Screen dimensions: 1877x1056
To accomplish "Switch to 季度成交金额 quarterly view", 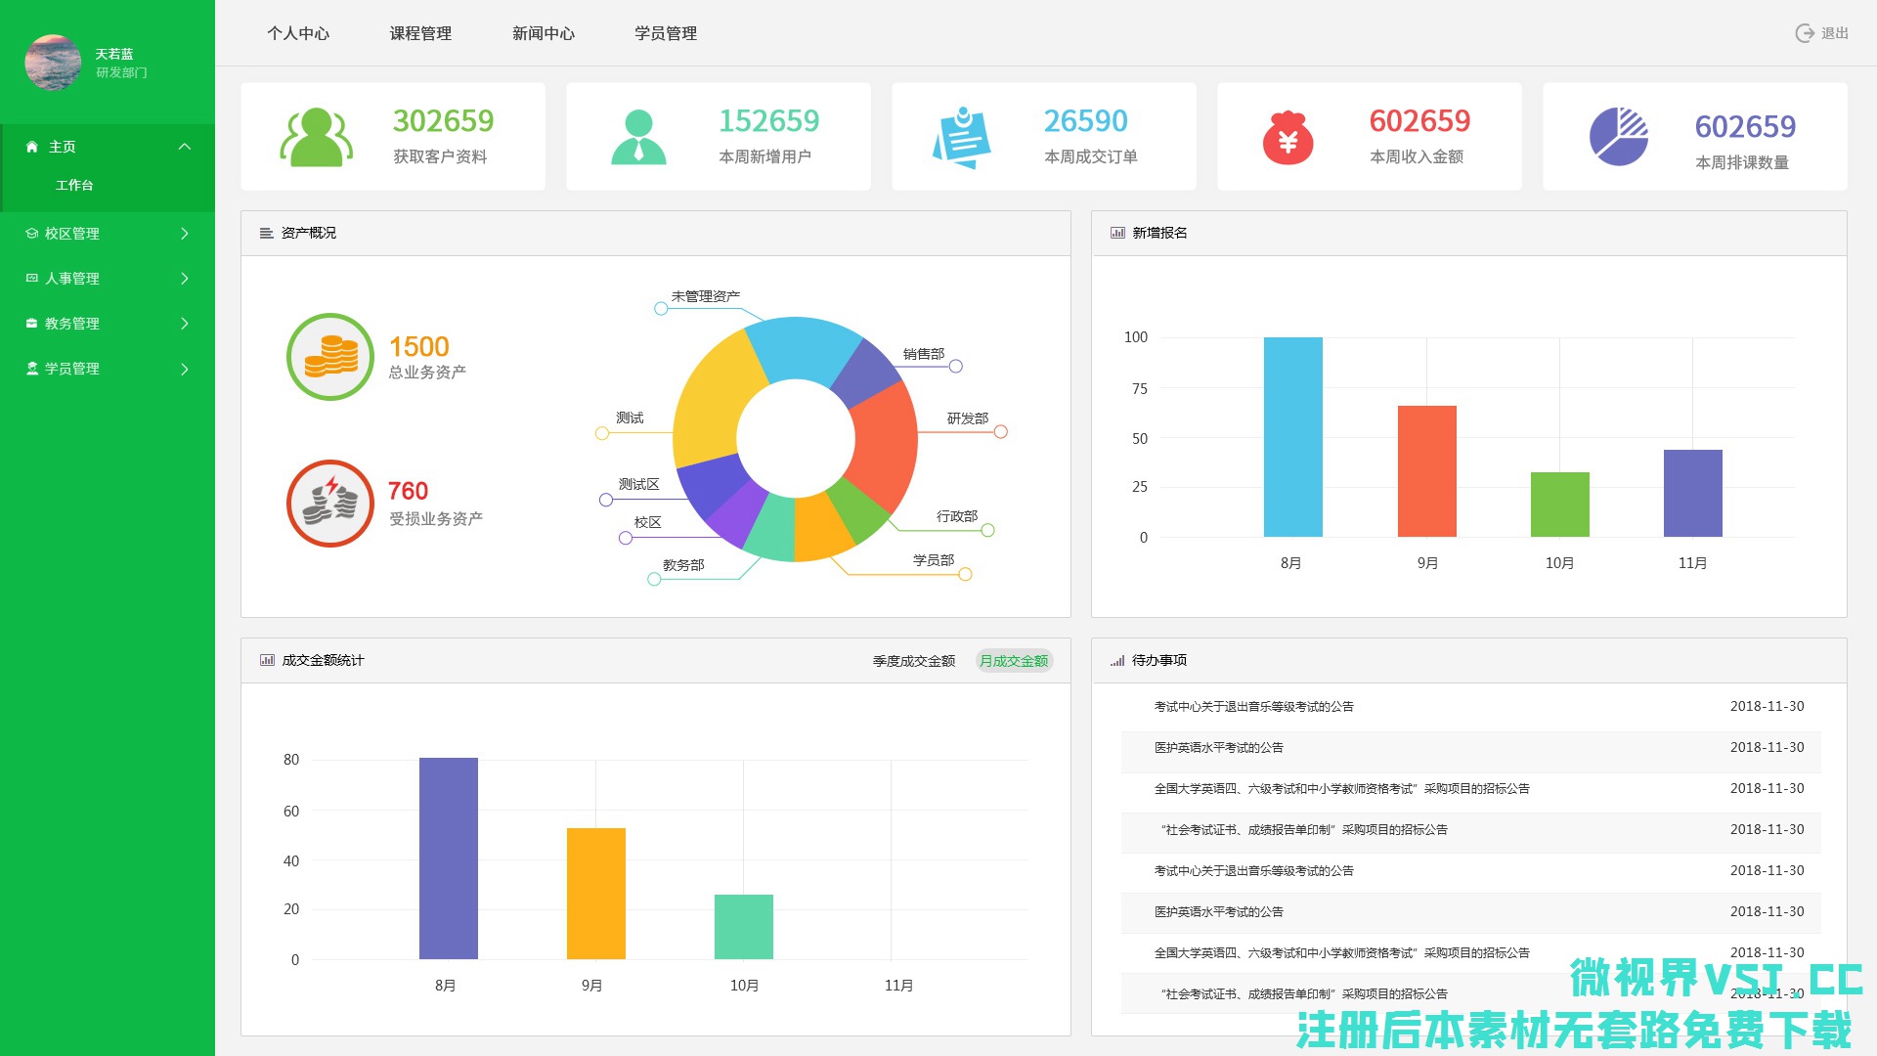I will [x=913, y=661].
